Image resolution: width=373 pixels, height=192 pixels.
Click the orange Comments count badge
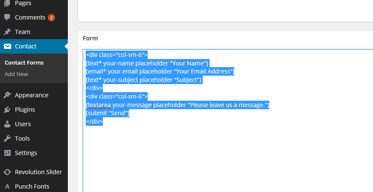pyautogui.click(x=51, y=17)
